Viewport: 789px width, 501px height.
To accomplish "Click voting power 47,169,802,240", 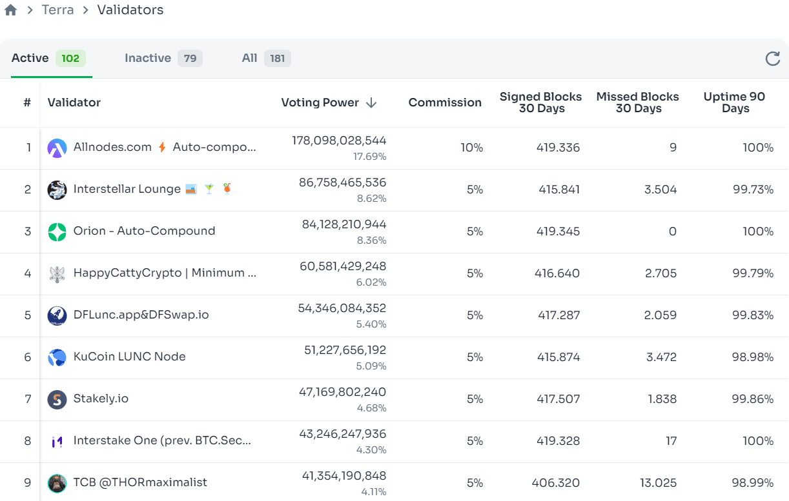I will (x=343, y=391).
